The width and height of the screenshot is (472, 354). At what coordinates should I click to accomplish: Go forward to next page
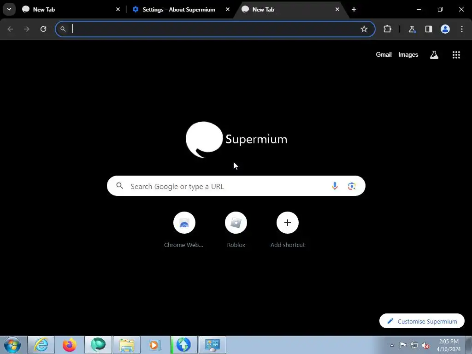(x=27, y=29)
